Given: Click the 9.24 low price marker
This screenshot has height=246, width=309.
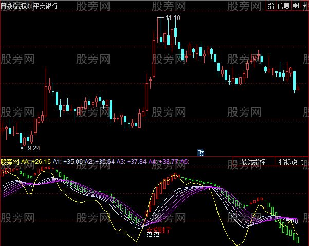Looking at the screenshot, I should [33, 148].
